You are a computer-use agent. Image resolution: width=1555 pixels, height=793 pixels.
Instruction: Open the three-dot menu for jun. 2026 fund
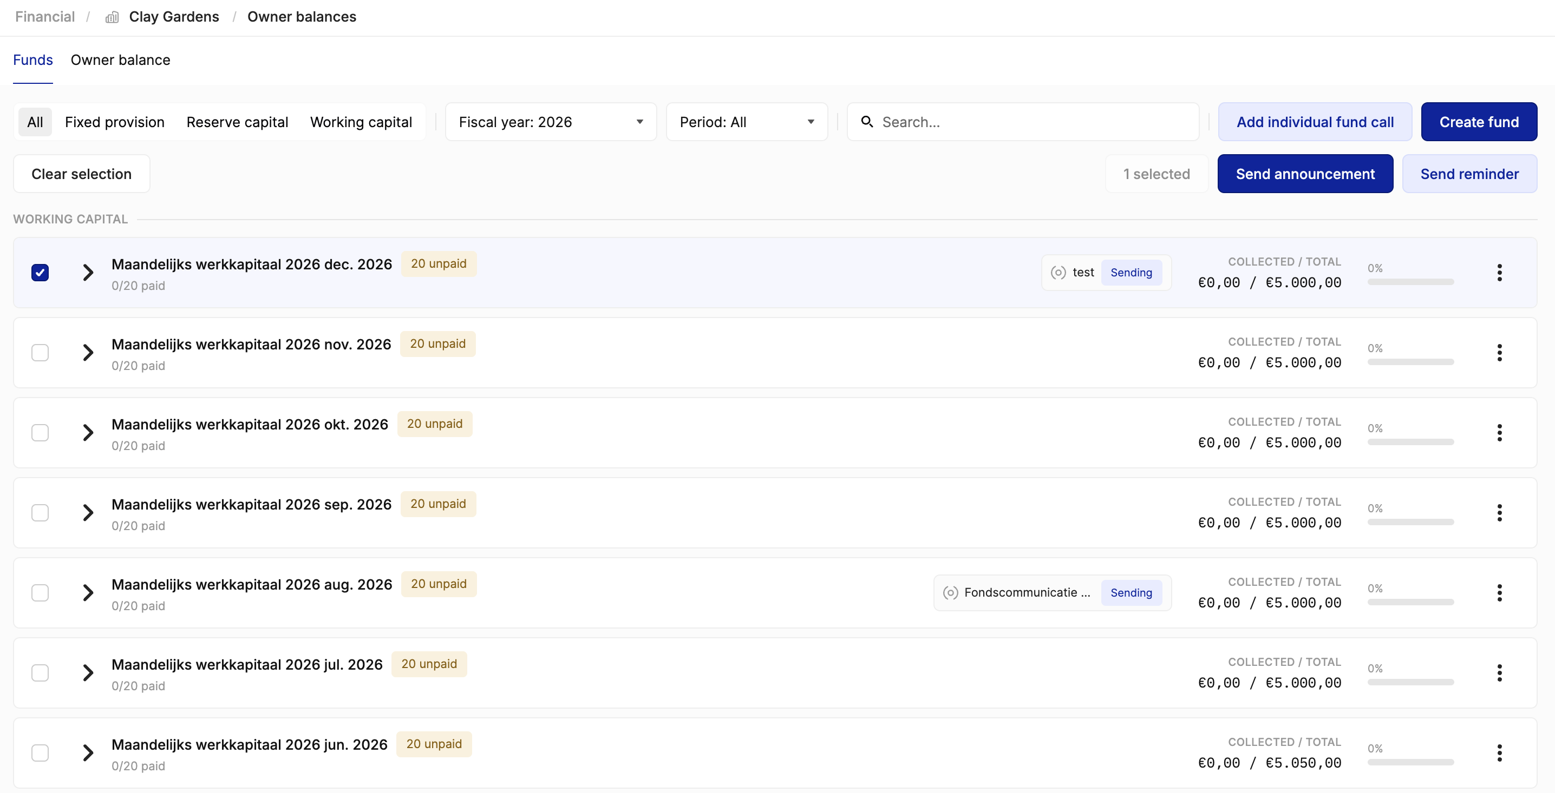(1499, 752)
